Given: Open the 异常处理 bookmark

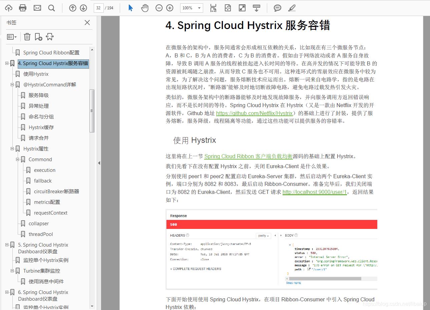Looking at the screenshot, I should point(39,106).
